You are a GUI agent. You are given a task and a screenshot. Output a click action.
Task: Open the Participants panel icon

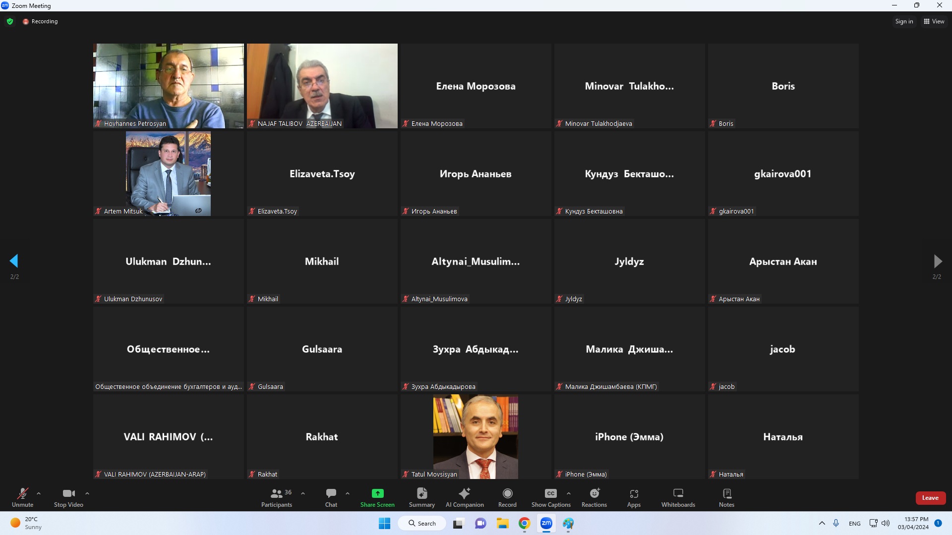[276, 493]
